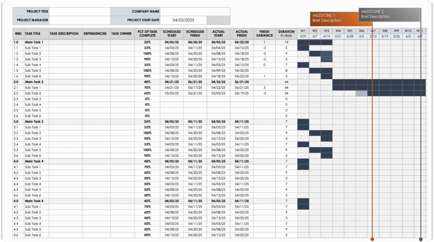Click the FINISH VARIANCE column header
This screenshot has height=242, width=434.
click(264, 34)
